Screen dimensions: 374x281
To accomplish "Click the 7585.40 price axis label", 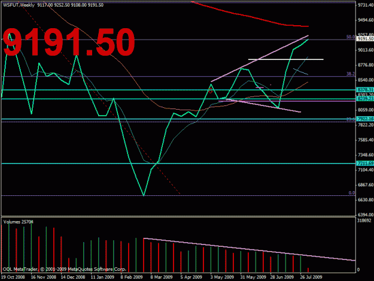I will [x=366, y=140].
